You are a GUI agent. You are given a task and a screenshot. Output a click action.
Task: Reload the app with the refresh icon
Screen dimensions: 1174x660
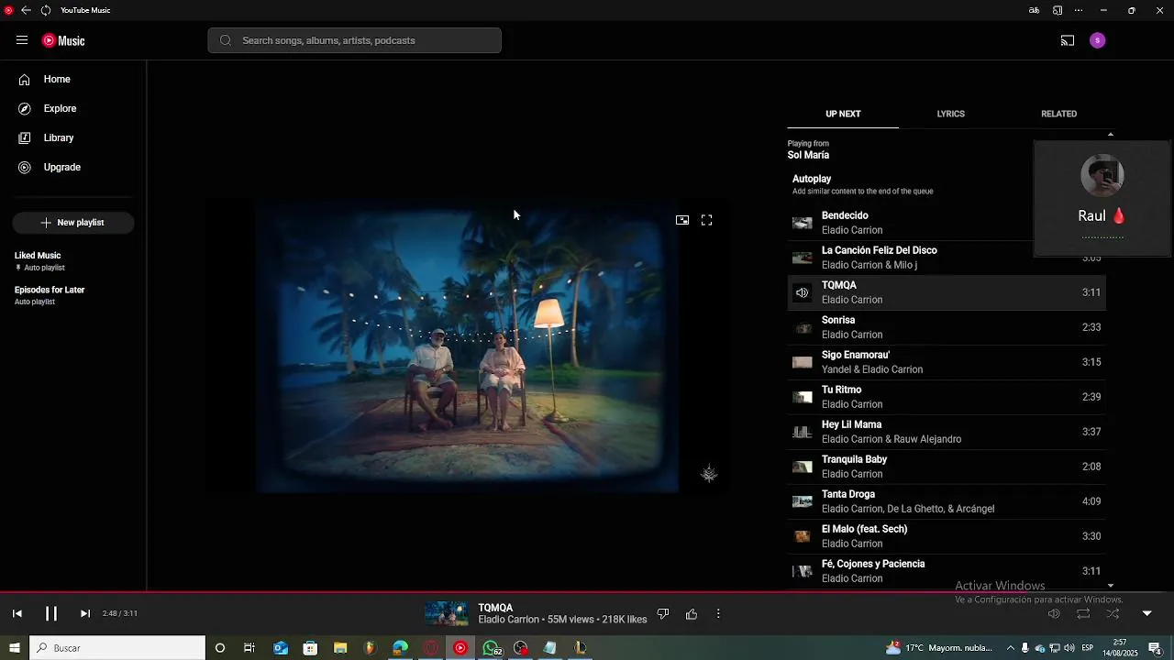click(x=46, y=10)
